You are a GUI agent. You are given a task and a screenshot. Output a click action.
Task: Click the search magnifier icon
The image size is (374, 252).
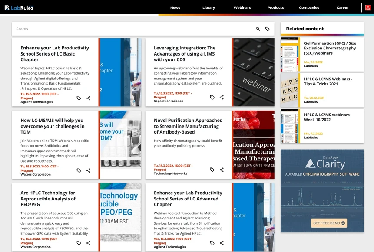[258, 29]
